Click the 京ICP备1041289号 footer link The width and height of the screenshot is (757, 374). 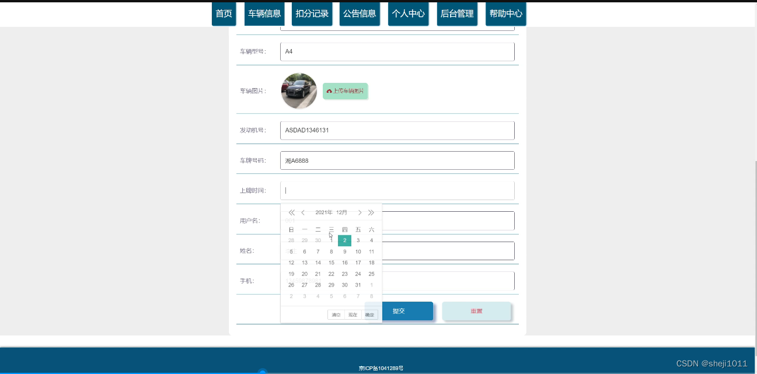click(382, 368)
